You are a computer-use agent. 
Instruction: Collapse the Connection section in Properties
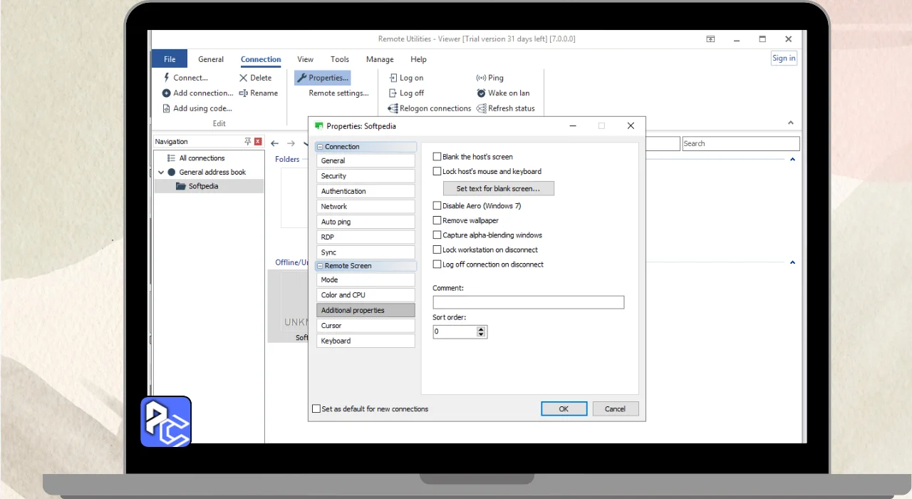pyautogui.click(x=320, y=147)
